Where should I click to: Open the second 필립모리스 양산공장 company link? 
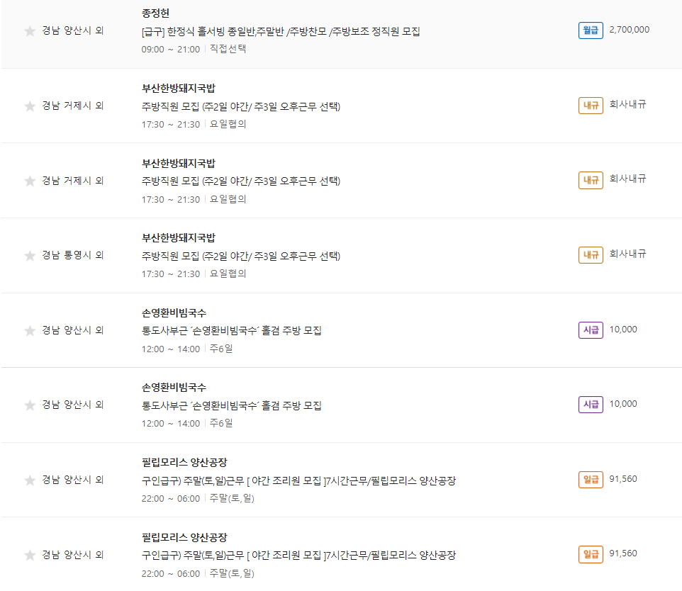pyautogui.click(x=184, y=538)
